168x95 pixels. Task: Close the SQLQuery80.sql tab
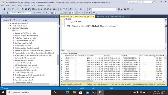point(93,17)
